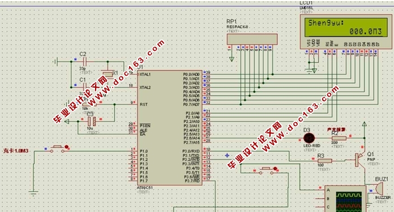
Task: Click the power terminal arrow above R2
Action: pos(364,124)
